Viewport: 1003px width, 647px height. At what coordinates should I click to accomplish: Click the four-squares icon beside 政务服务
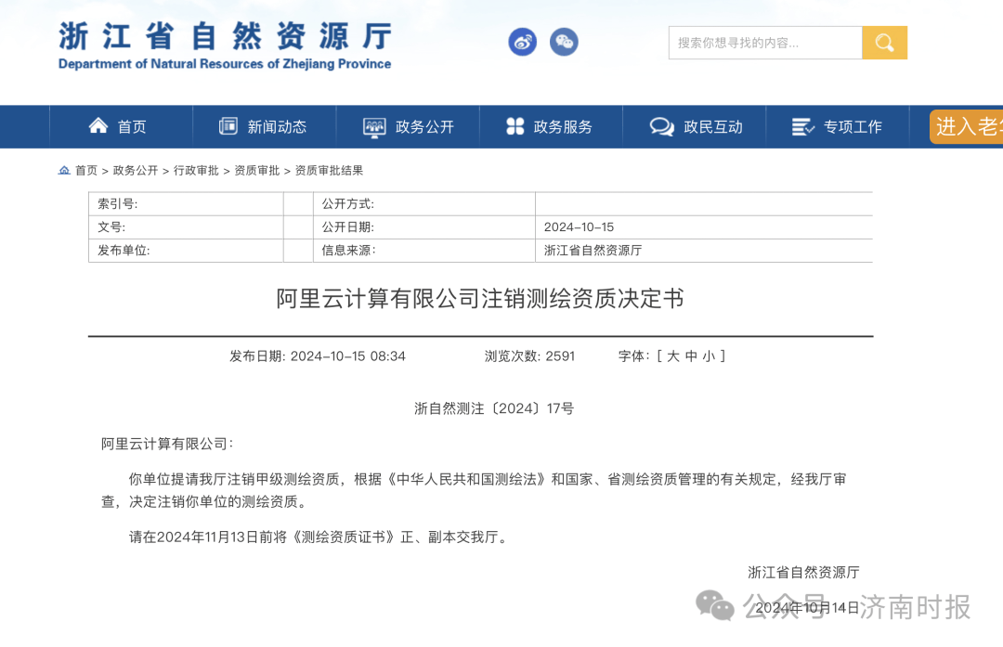click(x=515, y=126)
